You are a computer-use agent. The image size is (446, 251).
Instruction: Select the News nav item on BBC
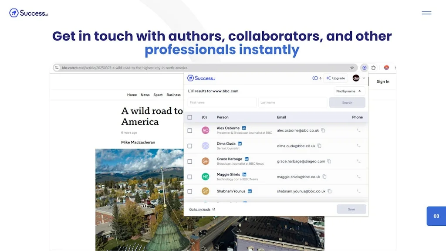[x=145, y=95]
